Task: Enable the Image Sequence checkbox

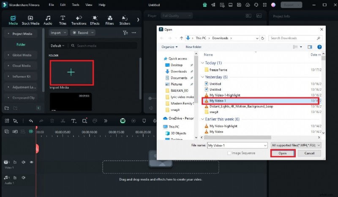Action: [229, 153]
